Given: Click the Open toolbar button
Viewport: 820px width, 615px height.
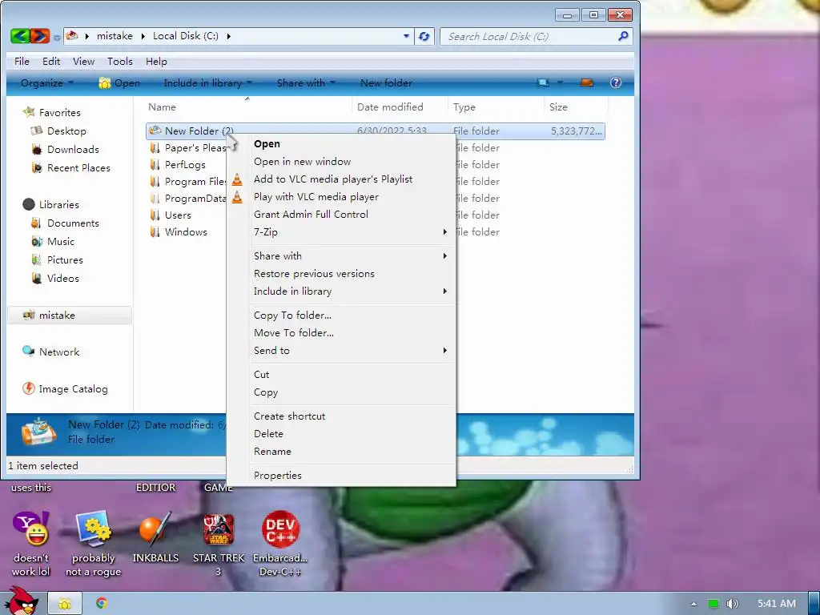Looking at the screenshot, I should [x=120, y=82].
